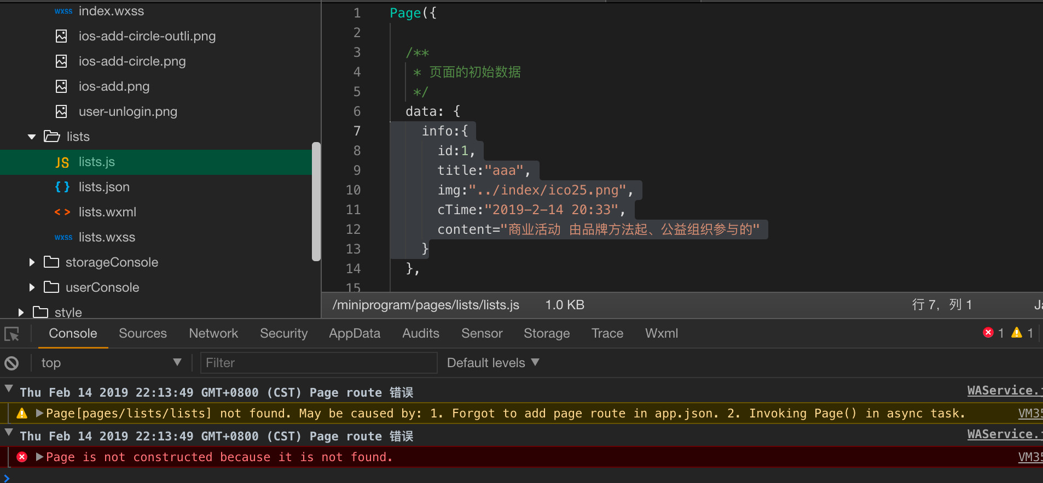Click the lists.wxss file icon
The width and height of the screenshot is (1043, 483).
(63, 237)
